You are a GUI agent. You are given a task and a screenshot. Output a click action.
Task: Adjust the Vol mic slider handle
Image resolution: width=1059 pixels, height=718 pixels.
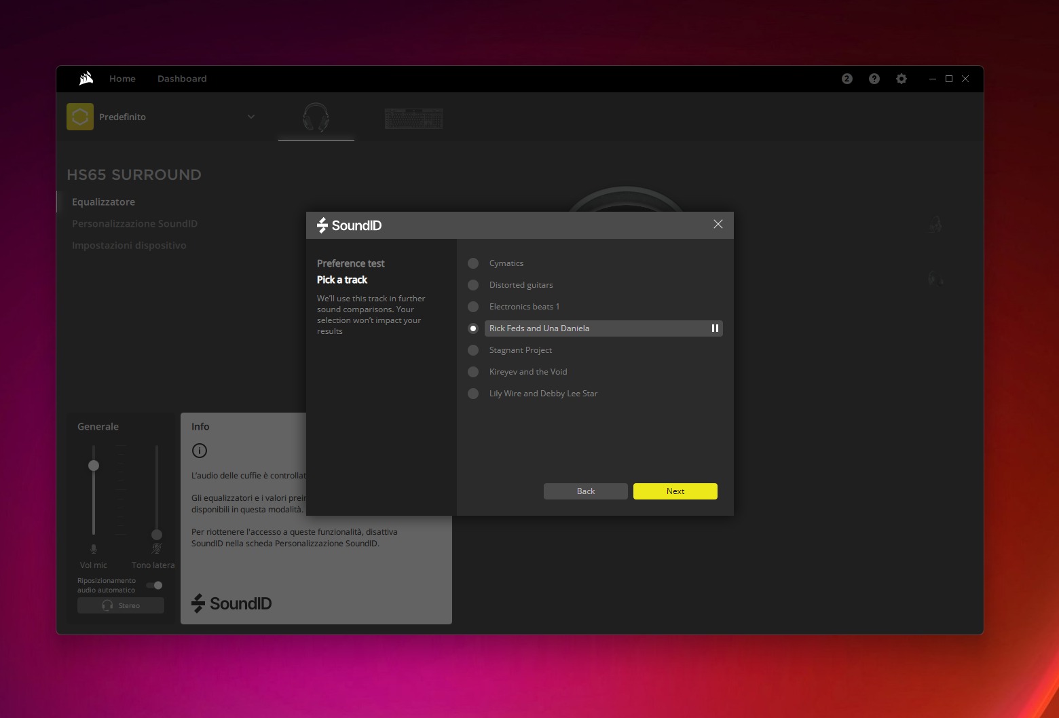point(94,466)
